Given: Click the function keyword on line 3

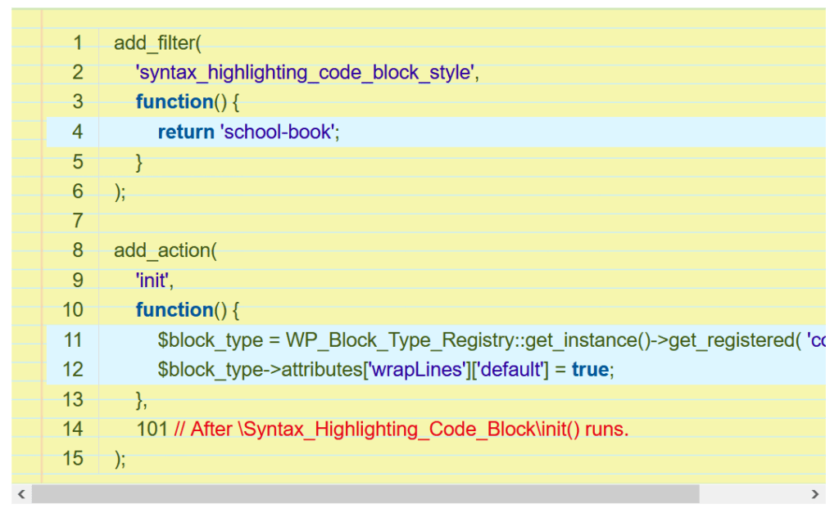Looking at the screenshot, I should 175,101.
